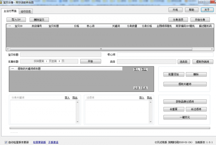Click into the 核心词 input field
This screenshot has height=145, width=216.
(165, 55)
